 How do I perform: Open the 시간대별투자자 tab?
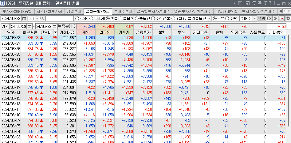click(49, 11)
